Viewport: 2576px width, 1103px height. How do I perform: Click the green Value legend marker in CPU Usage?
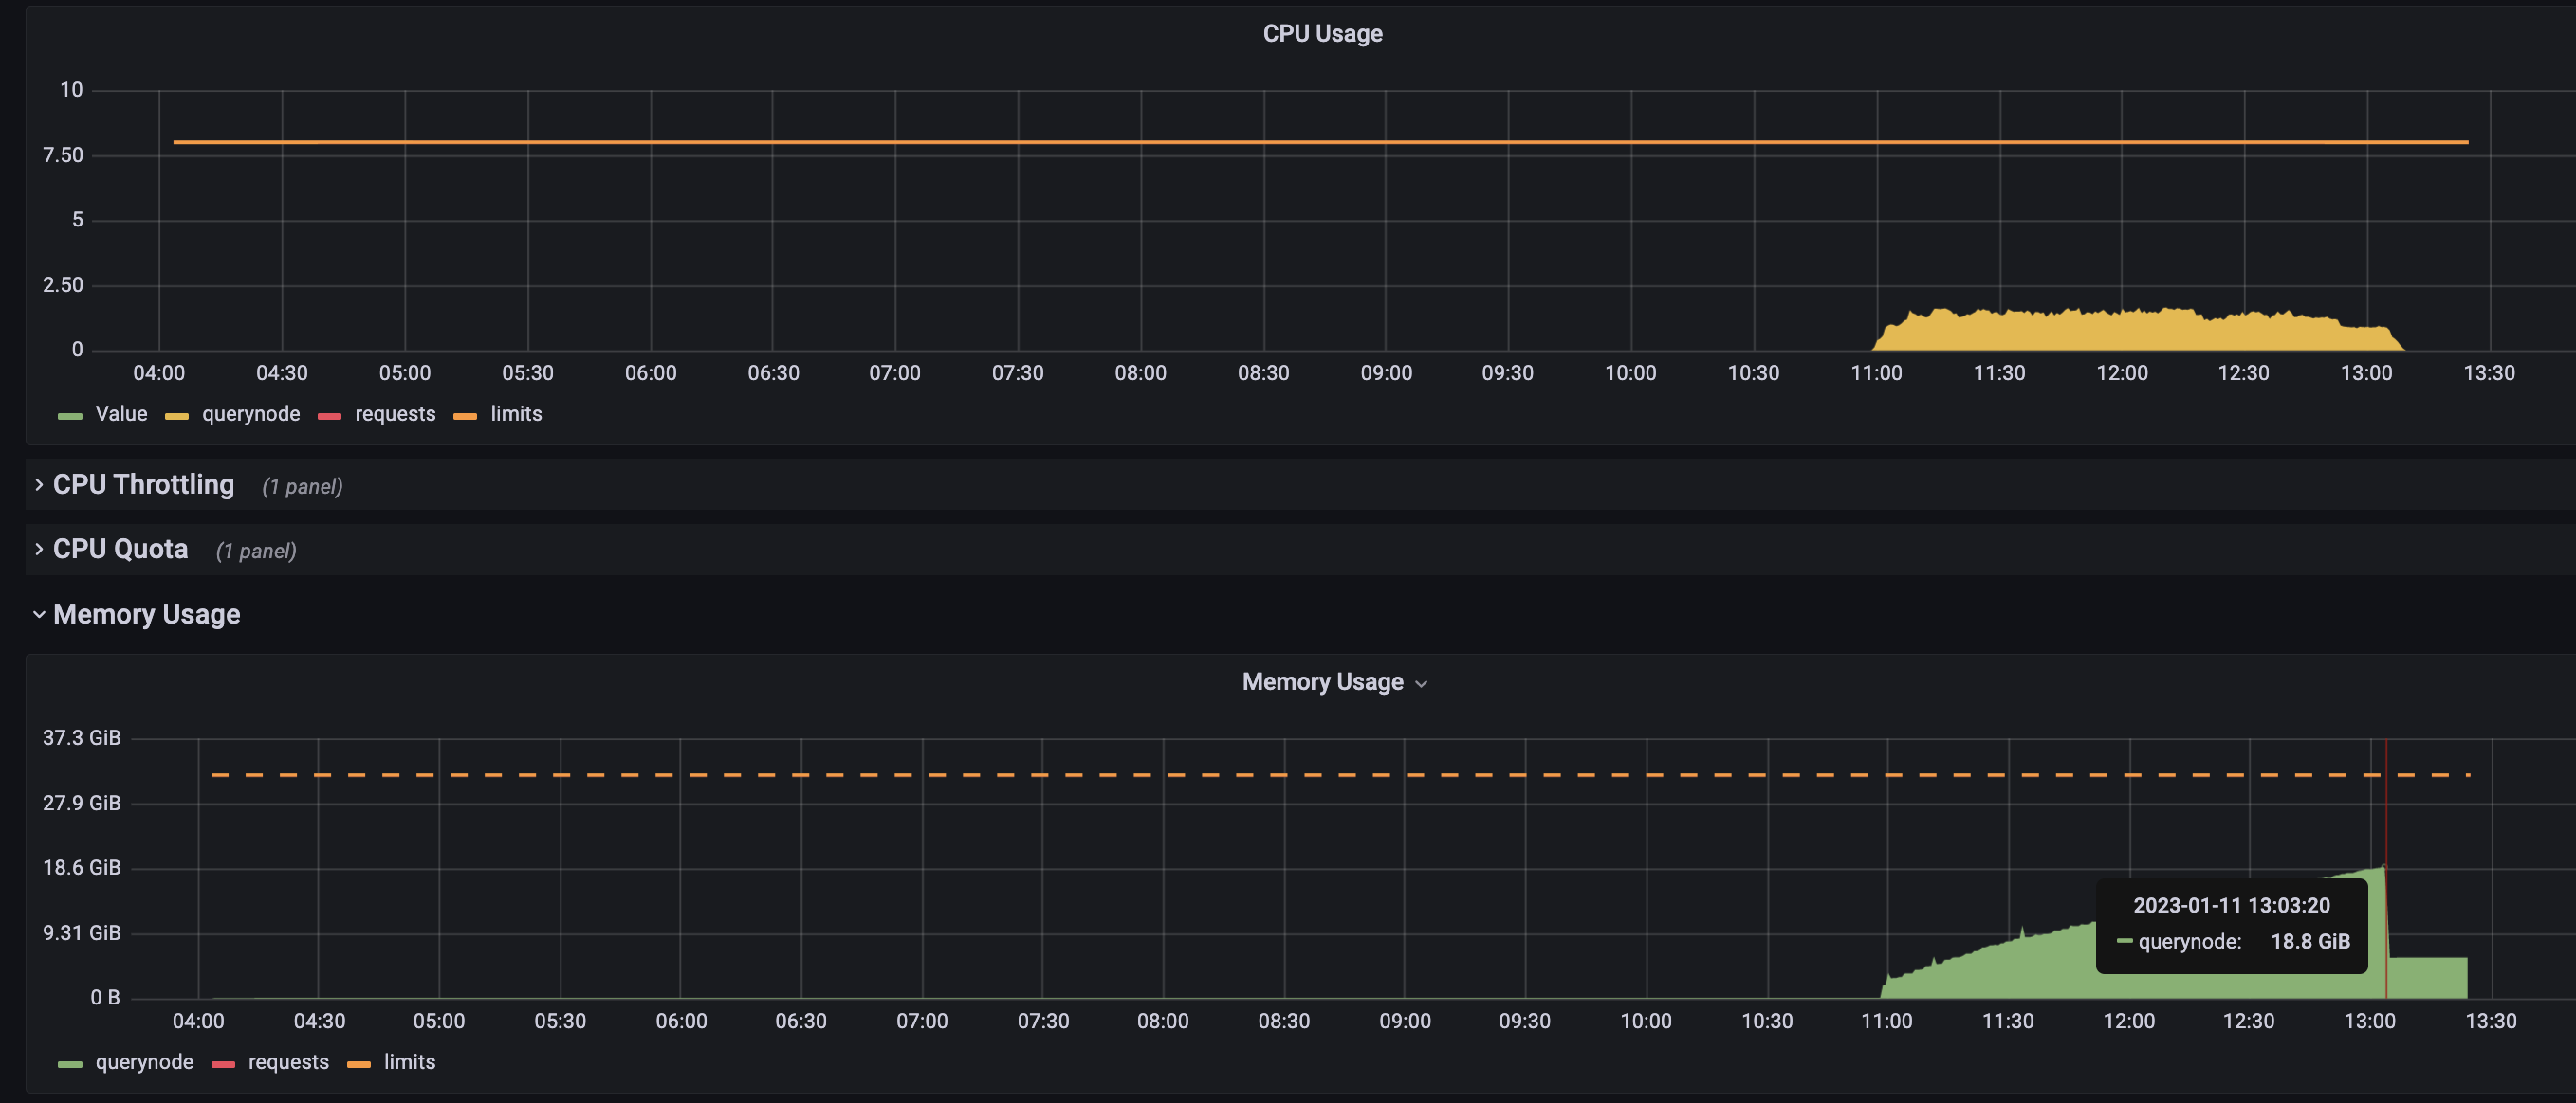(x=69, y=413)
